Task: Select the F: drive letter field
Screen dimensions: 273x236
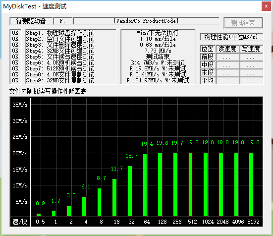Action: tap(63, 21)
